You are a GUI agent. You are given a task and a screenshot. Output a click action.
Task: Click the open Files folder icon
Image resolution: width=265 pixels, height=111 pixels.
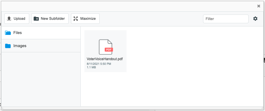(x=8, y=33)
